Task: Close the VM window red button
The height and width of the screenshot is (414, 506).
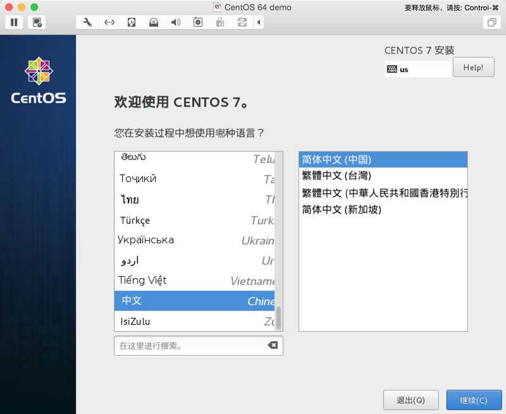Action: 9,7
